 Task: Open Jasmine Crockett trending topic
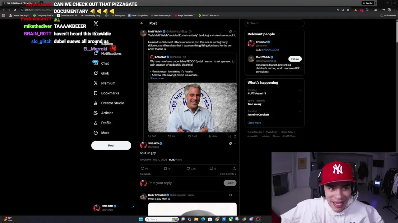258,115
